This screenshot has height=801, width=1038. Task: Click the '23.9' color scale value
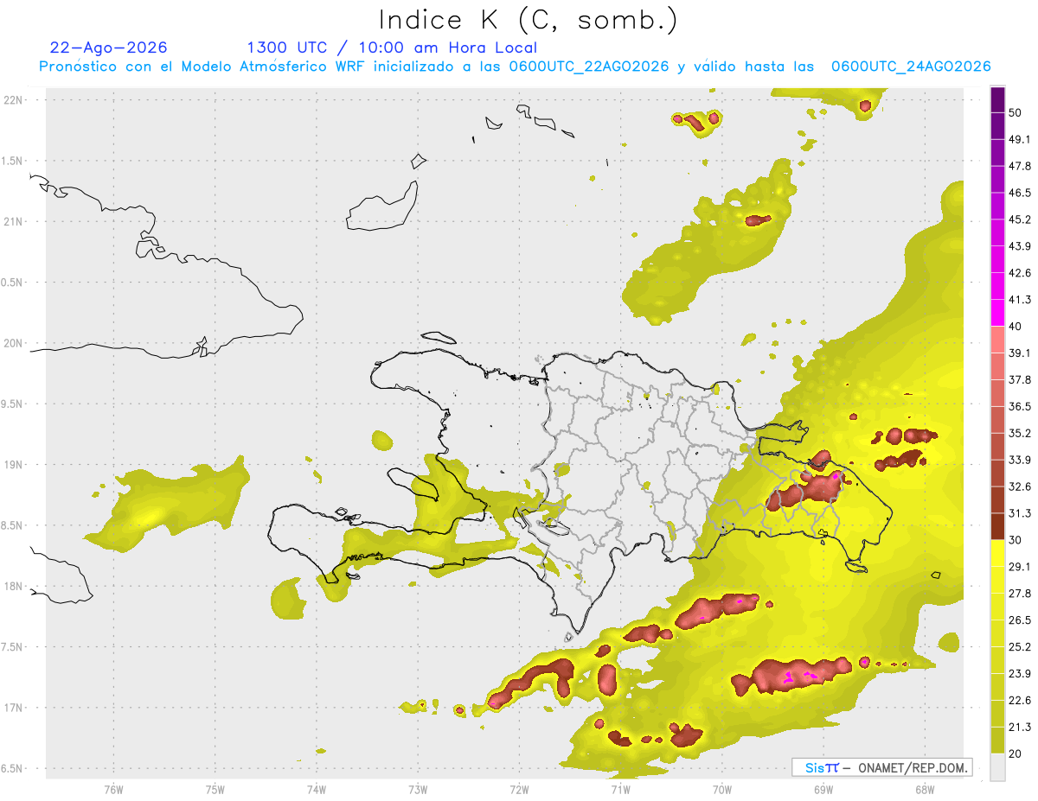click(1021, 674)
